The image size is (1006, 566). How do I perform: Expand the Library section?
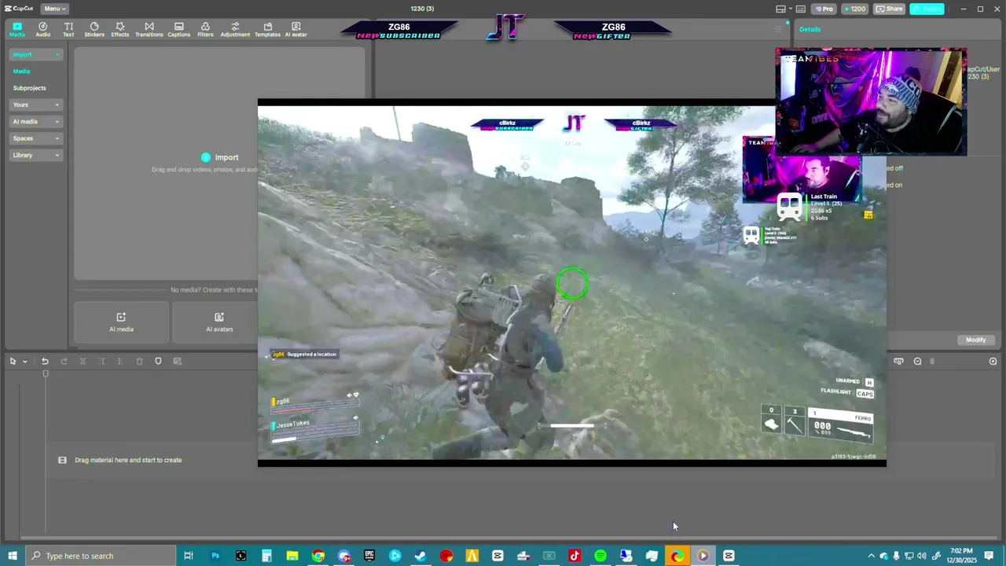click(35, 155)
